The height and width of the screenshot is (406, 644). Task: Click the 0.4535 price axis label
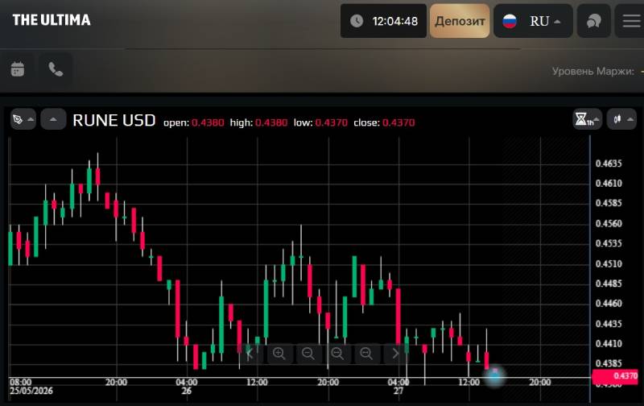pos(609,243)
